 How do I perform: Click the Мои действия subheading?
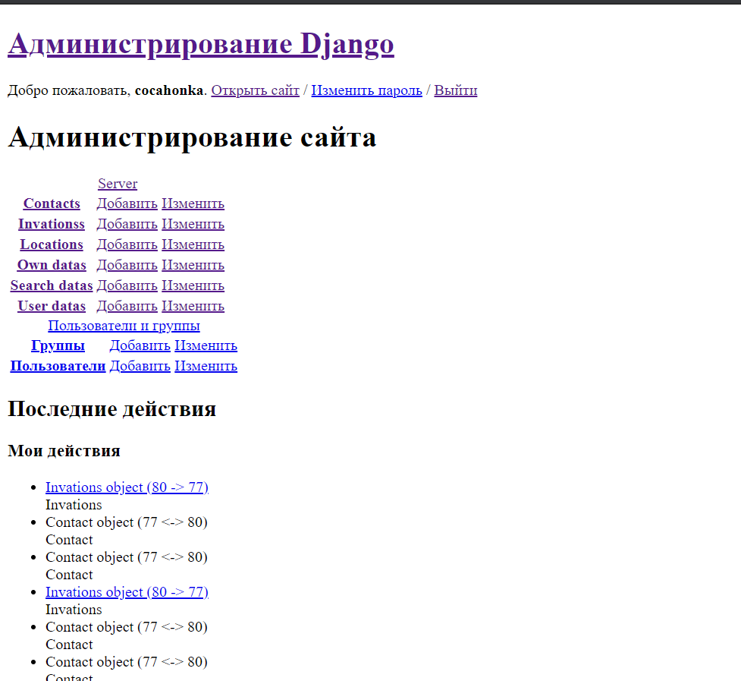click(x=64, y=451)
